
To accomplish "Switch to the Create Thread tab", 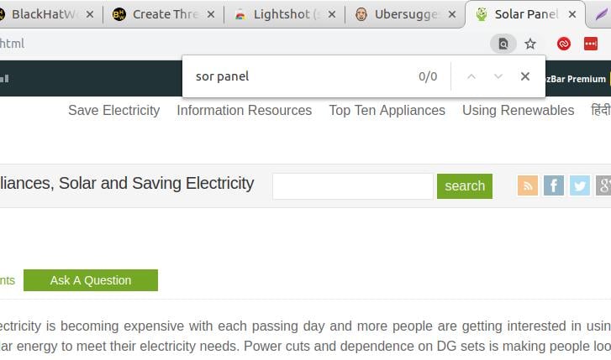I will tap(164, 14).
